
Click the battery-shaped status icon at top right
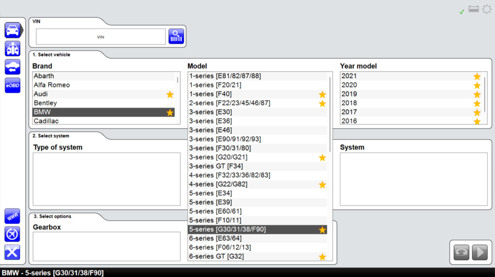tap(474, 9)
